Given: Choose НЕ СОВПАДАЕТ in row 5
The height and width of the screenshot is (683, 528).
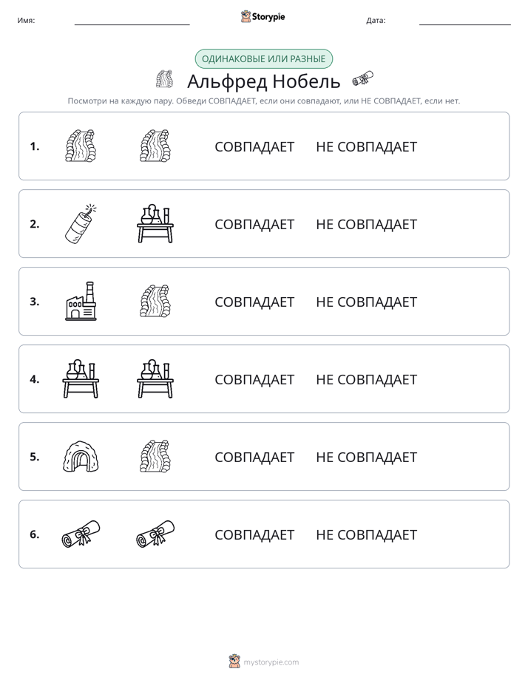Looking at the screenshot, I should pyautogui.click(x=366, y=457).
